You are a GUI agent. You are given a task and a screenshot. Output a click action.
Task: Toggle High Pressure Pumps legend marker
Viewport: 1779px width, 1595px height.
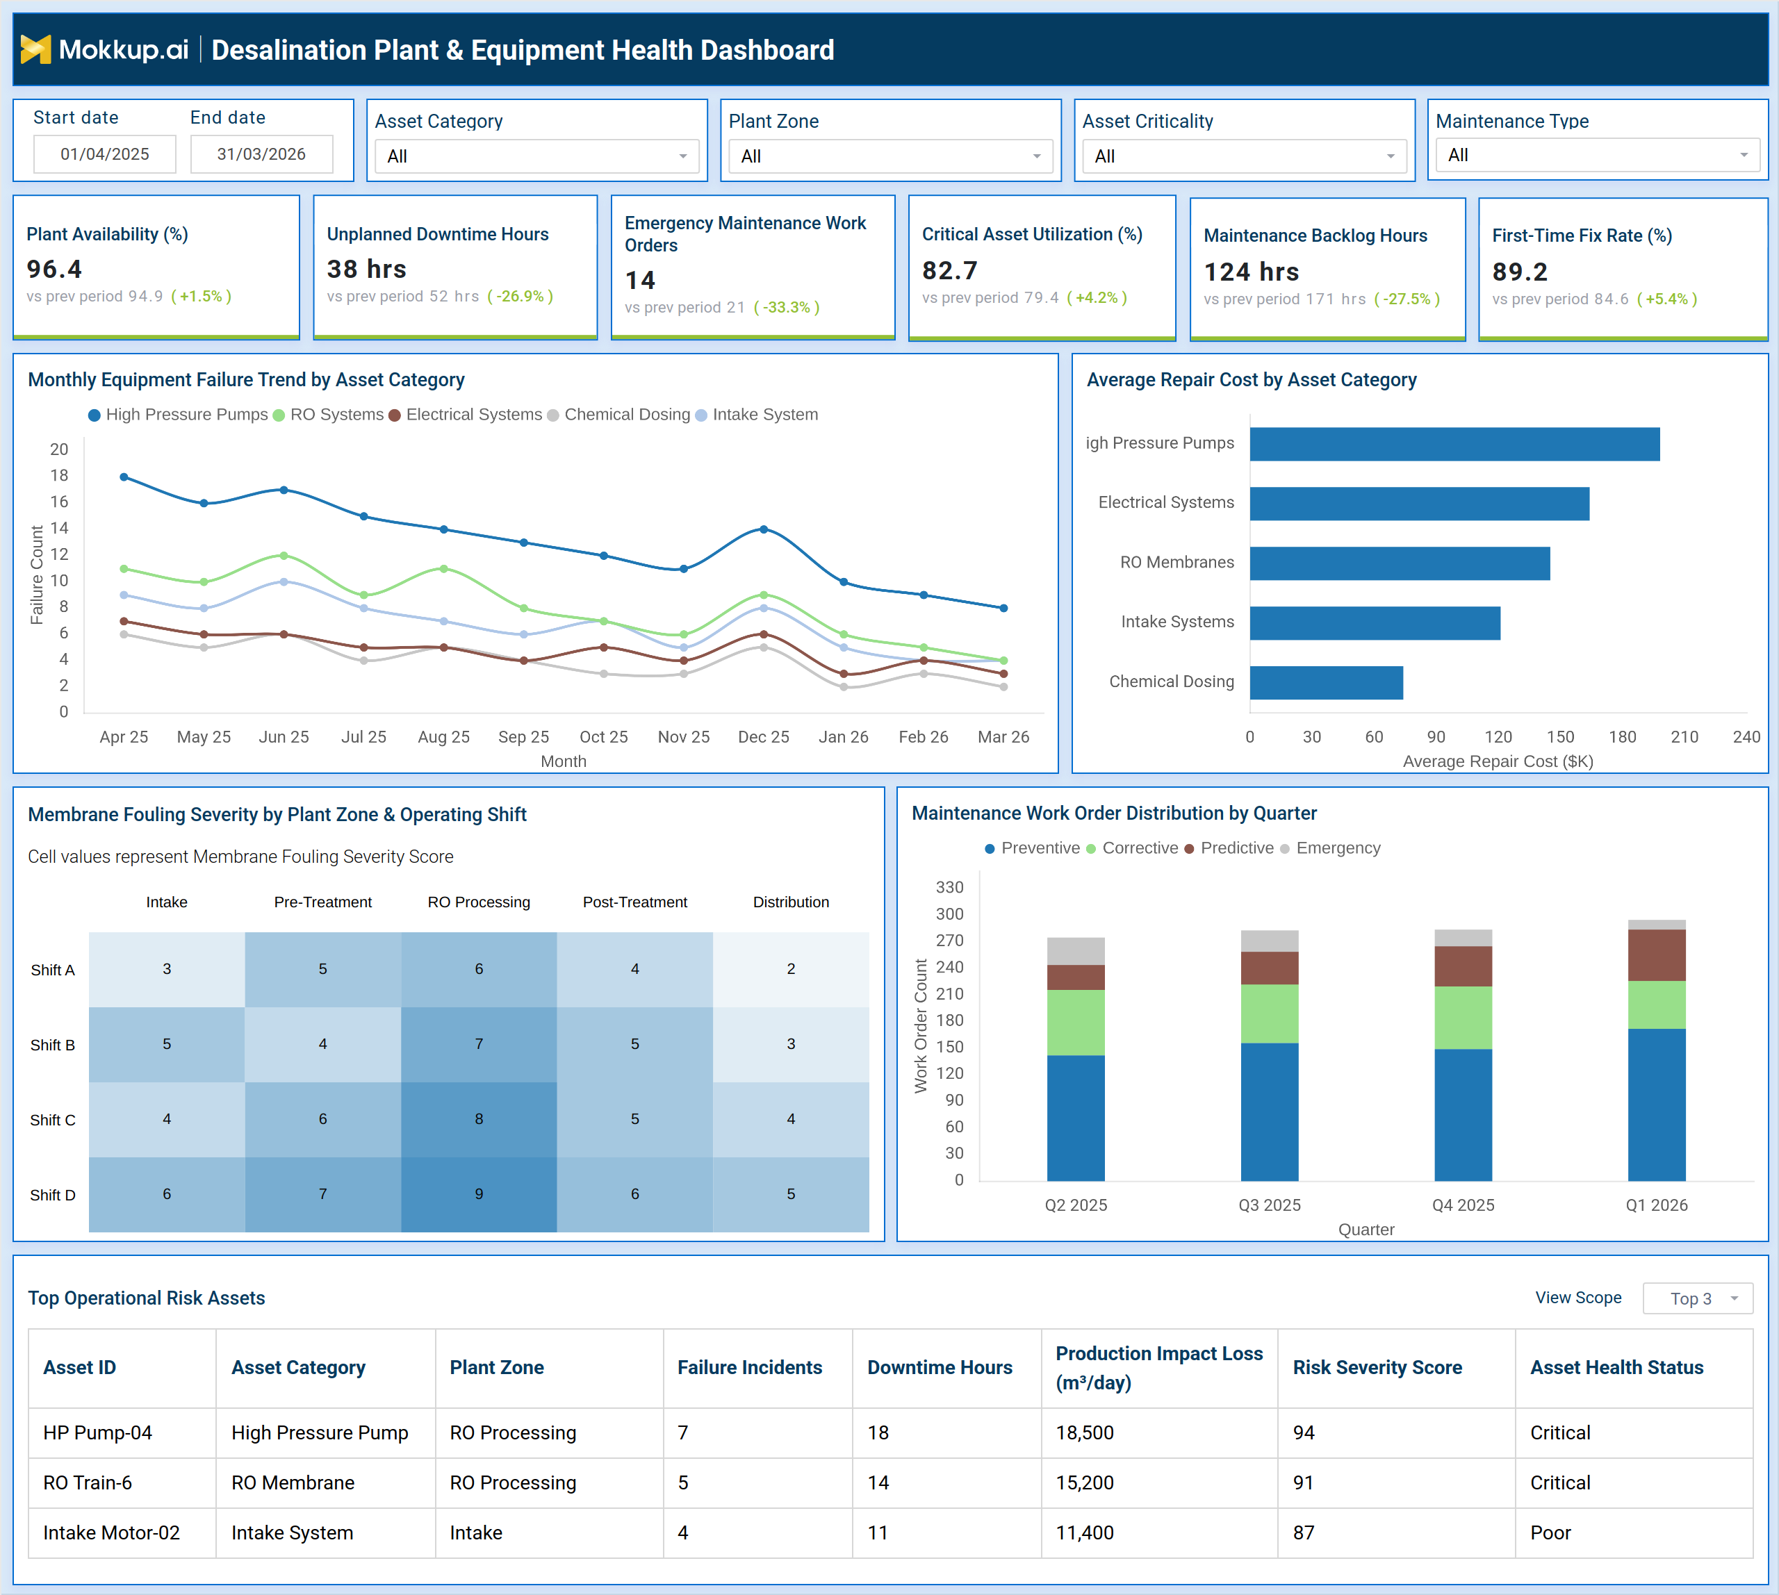(95, 415)
